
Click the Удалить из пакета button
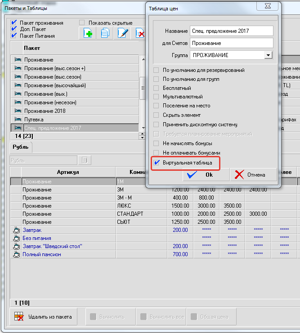pyautogui.click(x=43, y=317)
